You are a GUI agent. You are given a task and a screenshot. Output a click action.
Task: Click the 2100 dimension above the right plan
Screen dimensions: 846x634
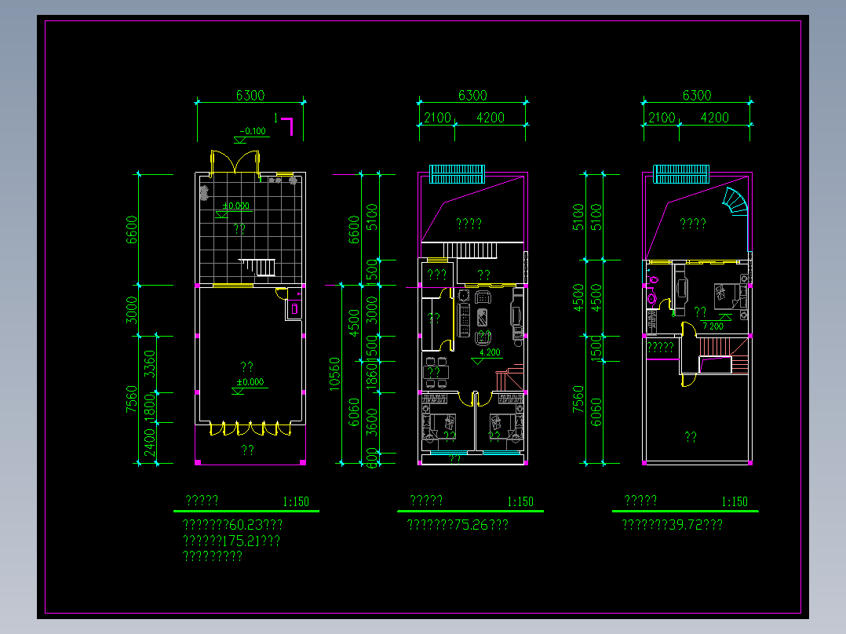pyautogui.click(x=662, y=118)
